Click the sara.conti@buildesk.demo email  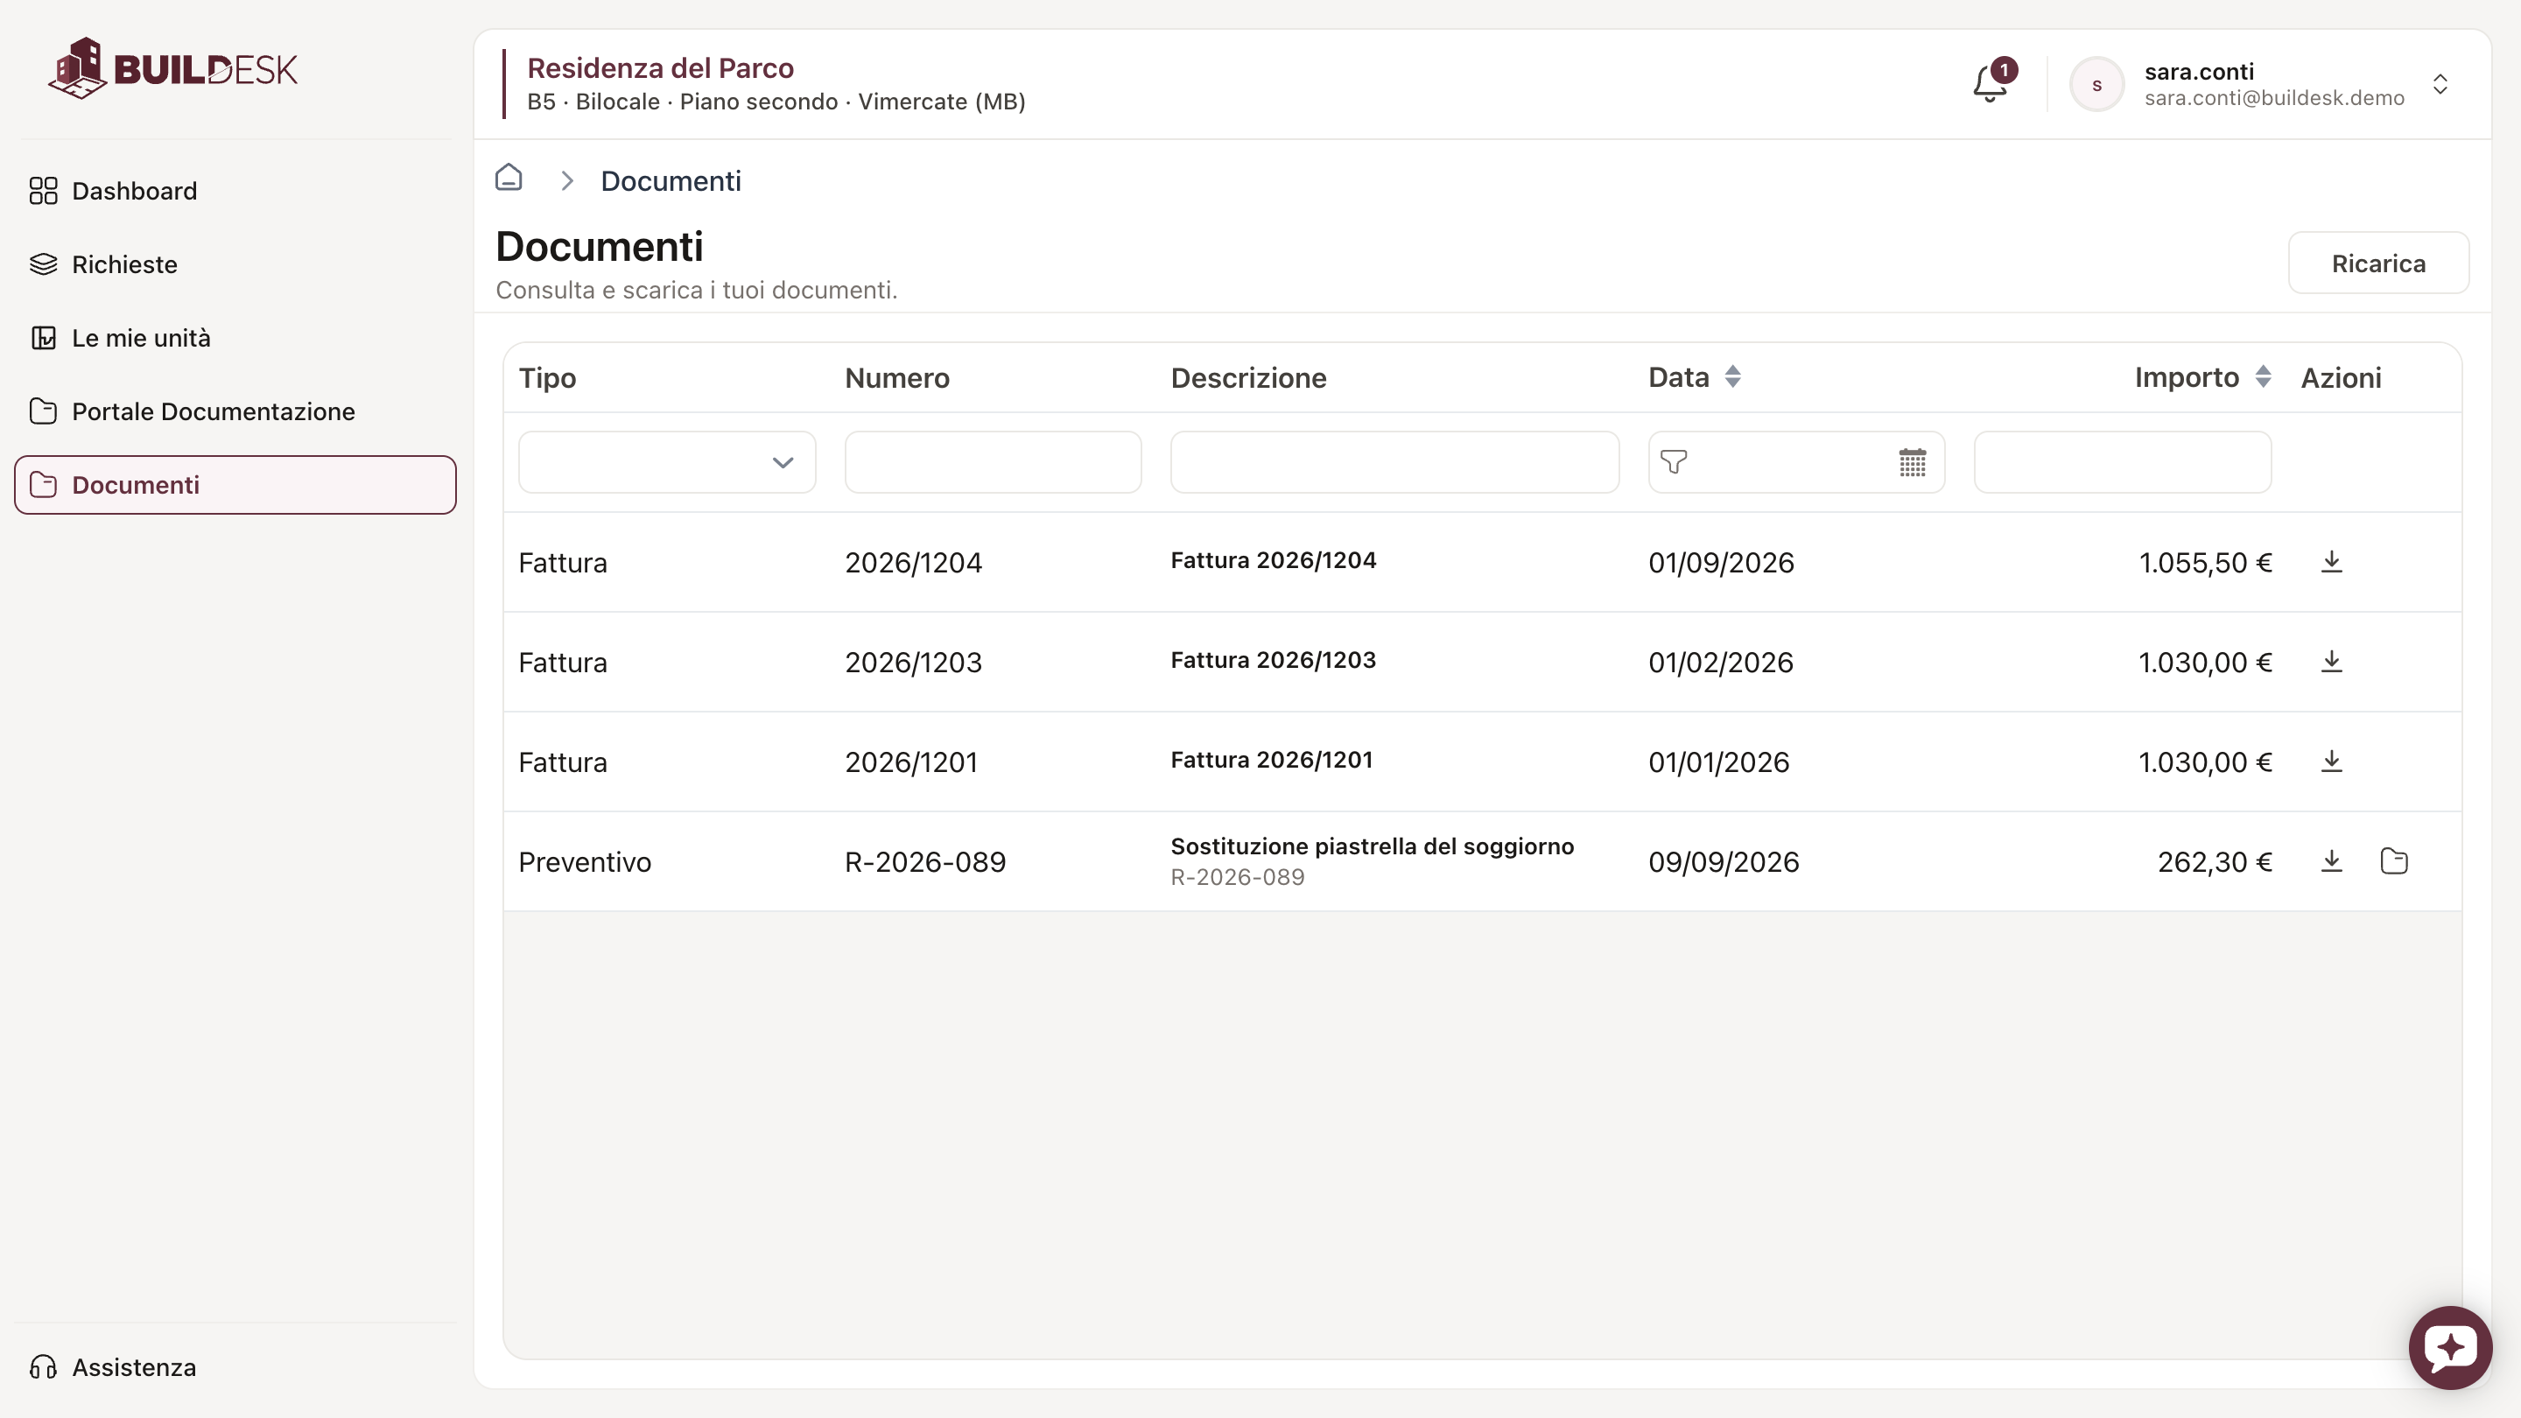tap(2274, 99)
